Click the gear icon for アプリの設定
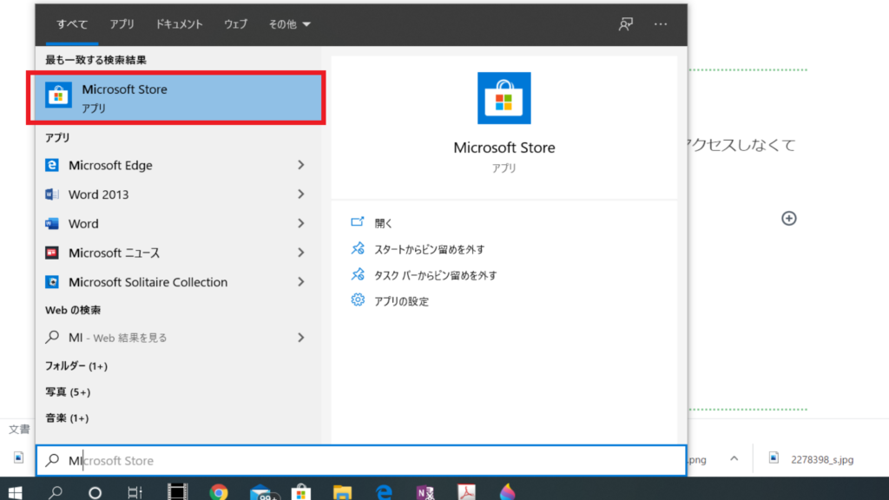 point(357,299)
